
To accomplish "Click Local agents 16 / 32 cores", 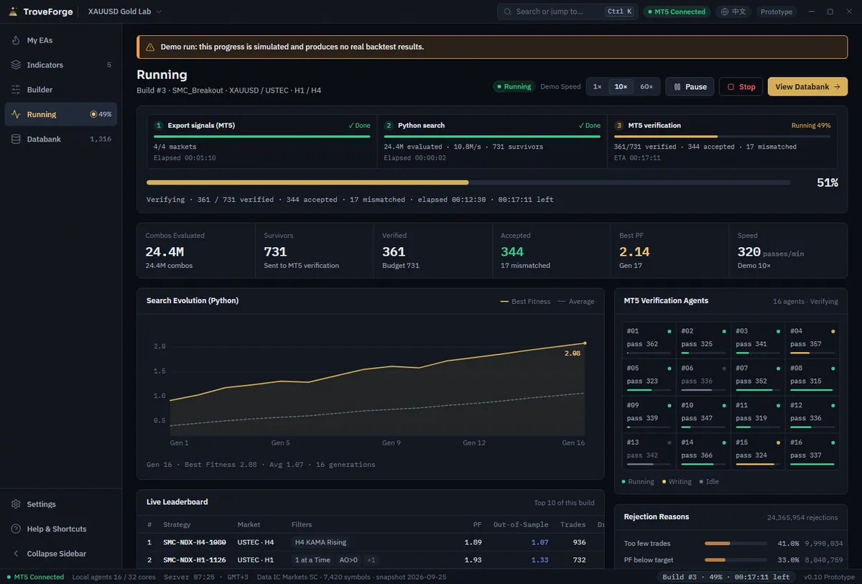I will (114, 577).
